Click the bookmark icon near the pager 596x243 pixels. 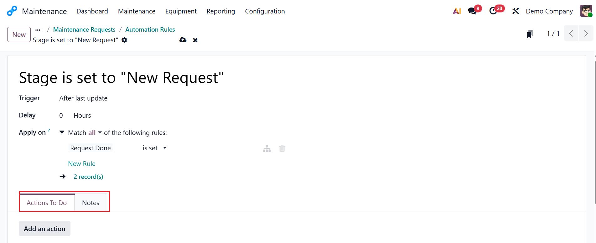[530, 34]
